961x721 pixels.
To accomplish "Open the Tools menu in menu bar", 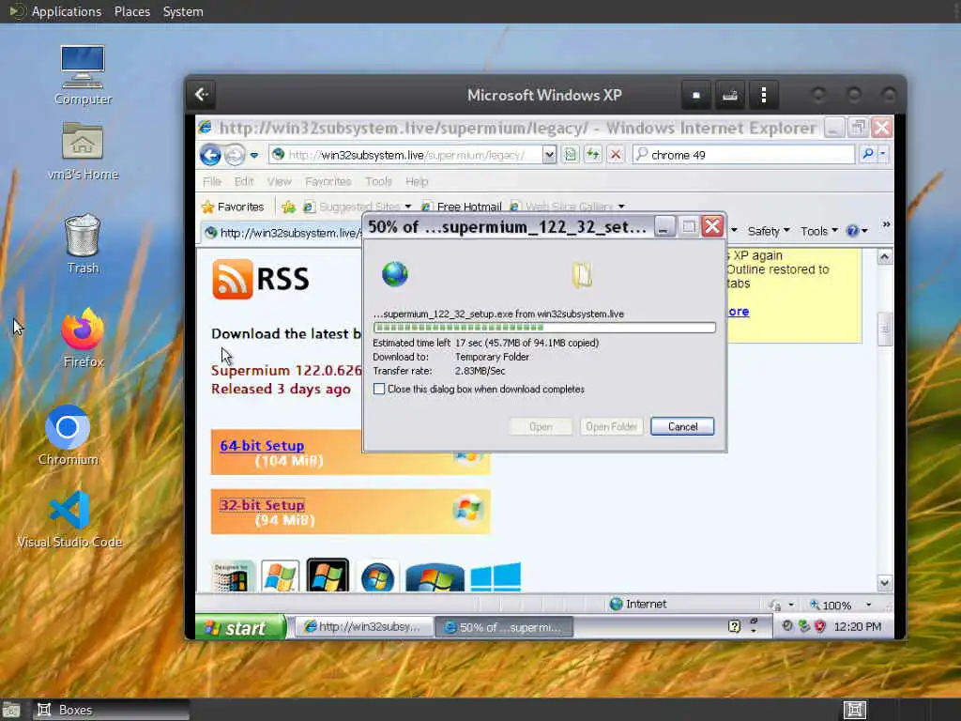I will (x=378, y=181).
